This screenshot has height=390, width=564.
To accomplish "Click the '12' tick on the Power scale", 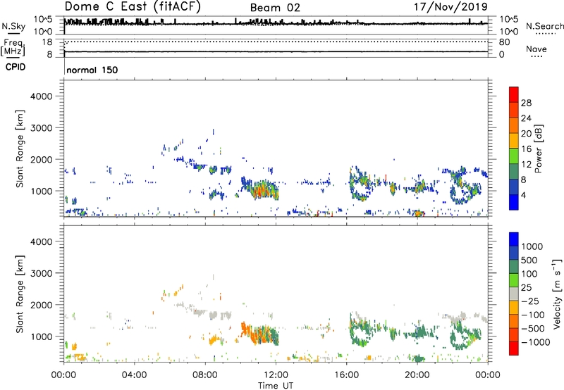I will pos(526,165).
